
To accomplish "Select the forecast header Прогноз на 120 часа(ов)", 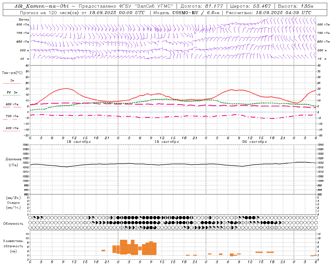I will click(x=50, y=13).
